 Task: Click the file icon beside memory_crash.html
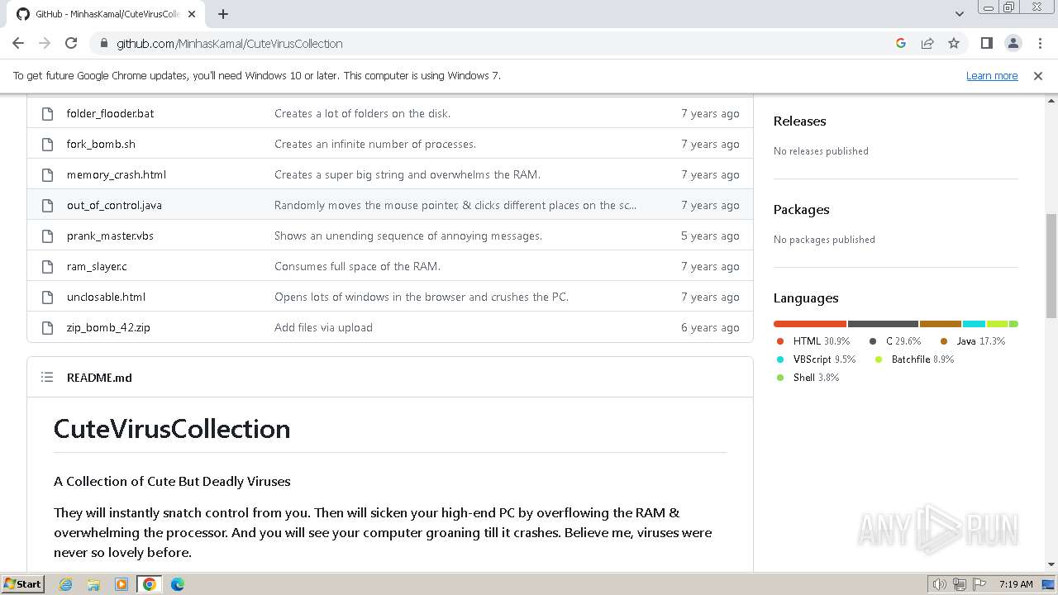coord(47,174)
